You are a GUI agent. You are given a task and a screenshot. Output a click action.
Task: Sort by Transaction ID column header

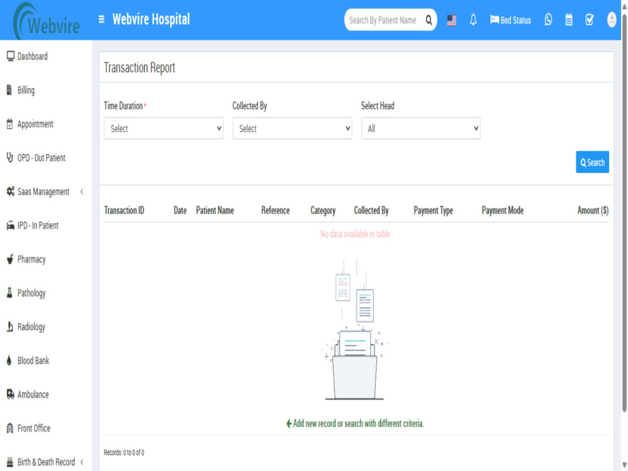click(x=124, y=210)
